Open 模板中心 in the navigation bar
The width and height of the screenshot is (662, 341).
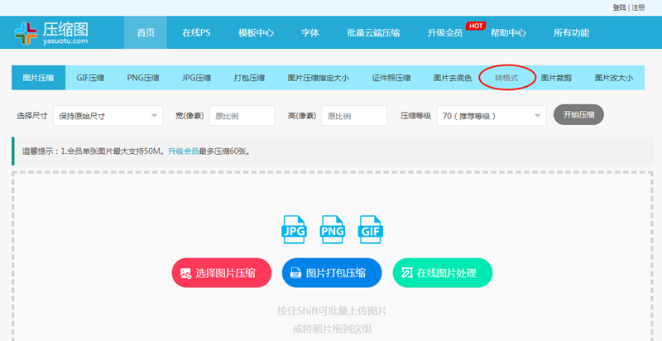(x=256, y=33)
